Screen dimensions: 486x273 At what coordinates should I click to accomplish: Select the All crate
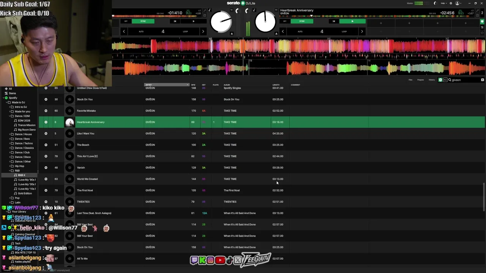(x=10, y=89)
